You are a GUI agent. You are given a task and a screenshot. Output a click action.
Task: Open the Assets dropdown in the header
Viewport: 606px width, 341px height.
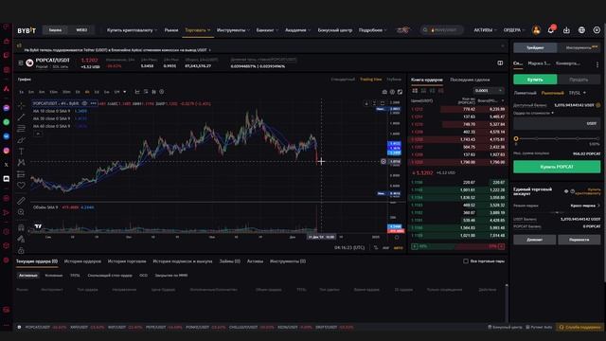485,30
